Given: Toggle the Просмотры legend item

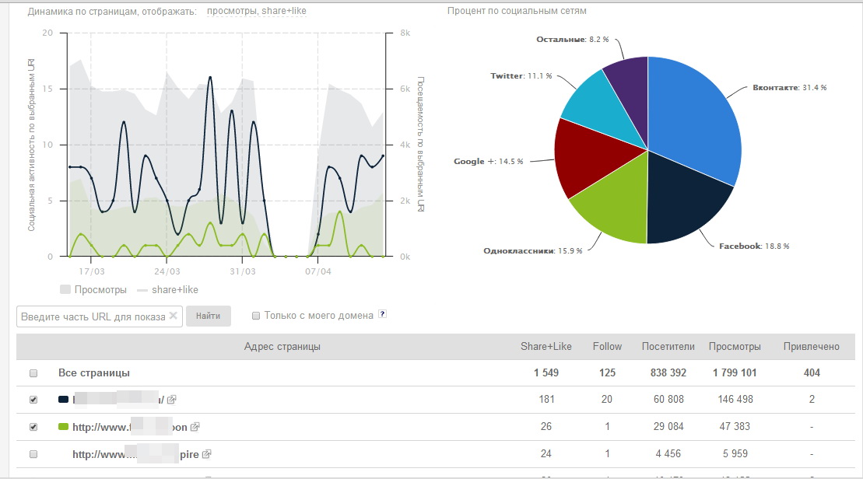Looking at the screenshot, I should coord(93,290).
